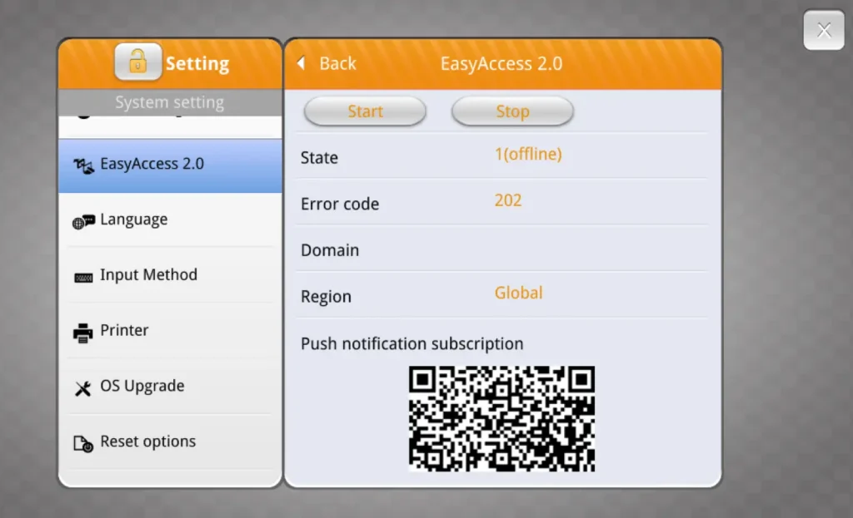The height and width of the screenshot is (518, 853).
Task: Open the Region value showing Global
Action: pyautogui.click(x=518, y=293)
